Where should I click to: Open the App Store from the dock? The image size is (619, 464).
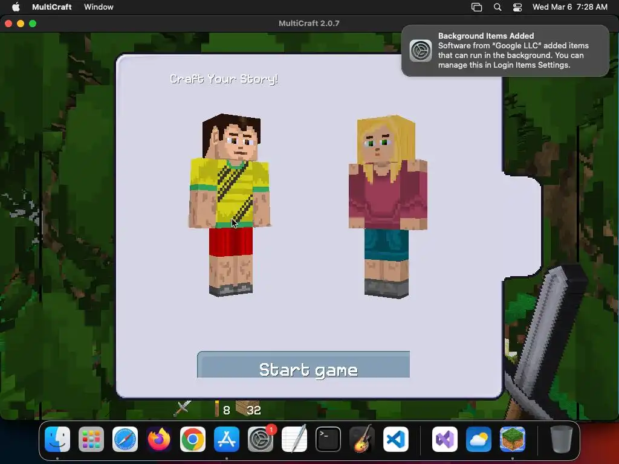(x=227, y=439)
